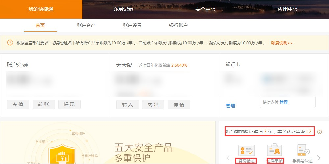
Task: Click the 五大安全产品 banner text
Action: coord(143,148)
